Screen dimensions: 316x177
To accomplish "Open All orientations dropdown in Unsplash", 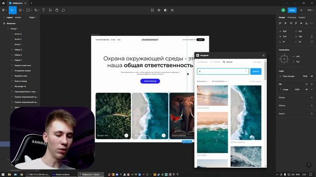I will click(219, 81).
